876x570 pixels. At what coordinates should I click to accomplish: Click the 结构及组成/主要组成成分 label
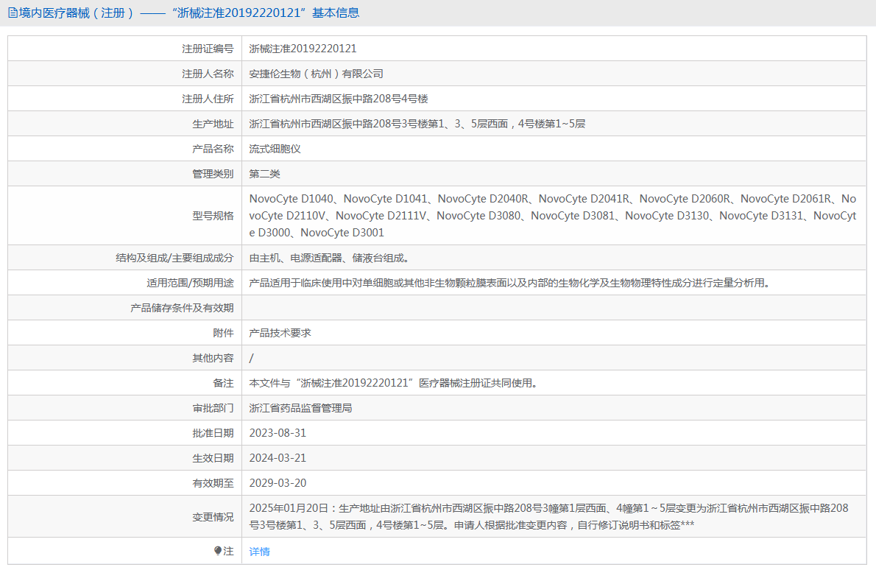pos(174,258)
